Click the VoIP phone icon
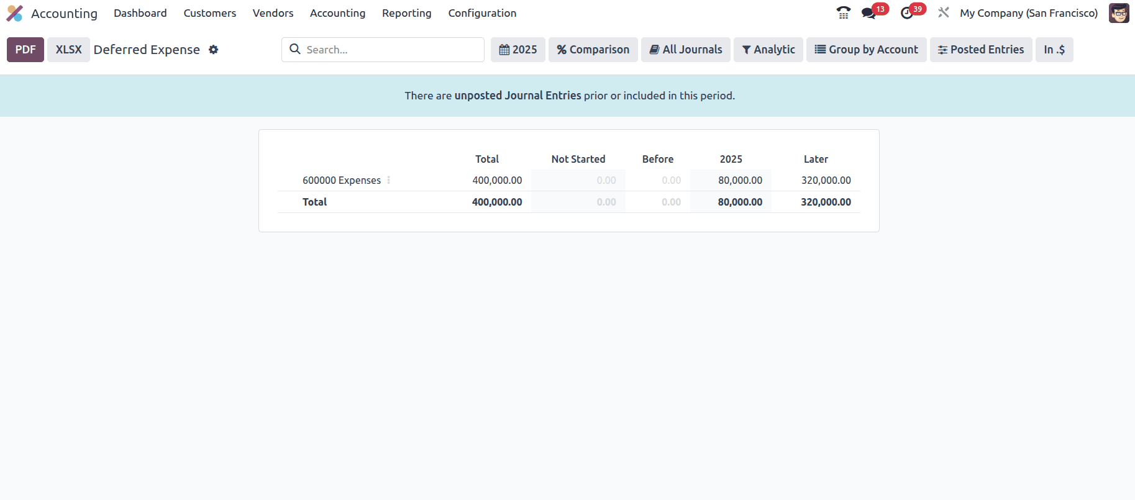This screenshot has width=1135, height=500. point(843,13)
